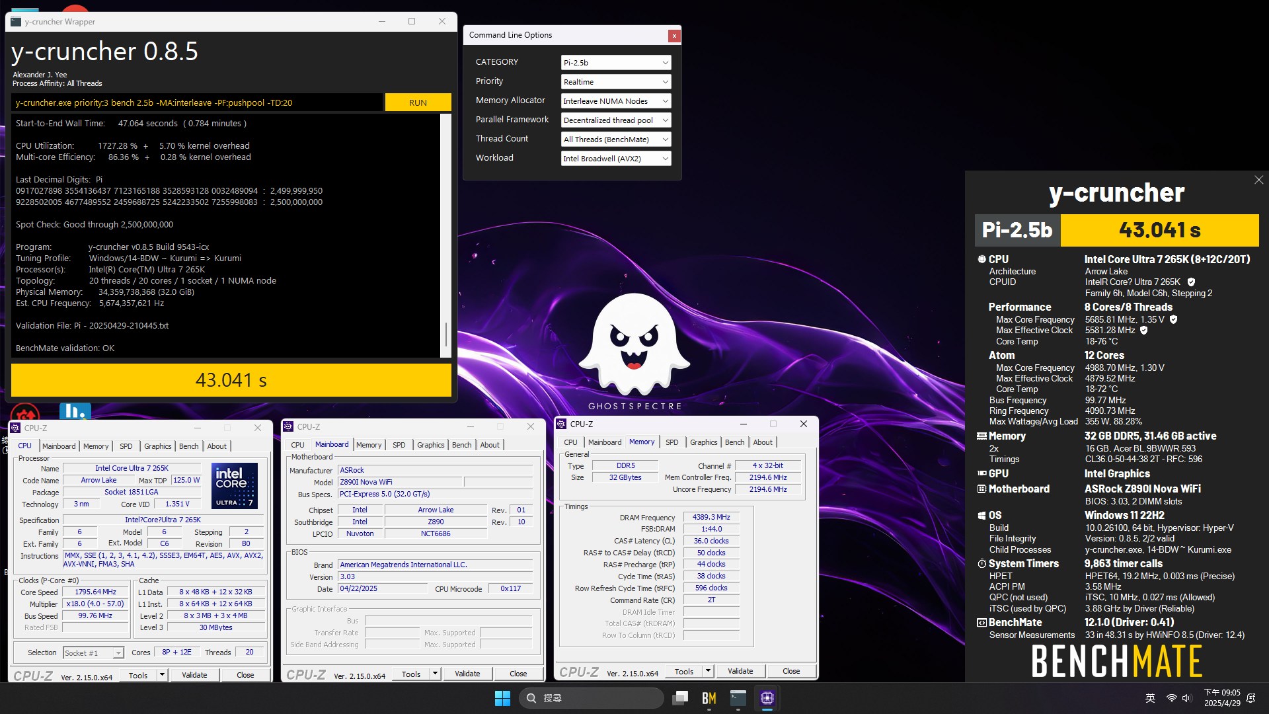Screen dimensions: 1269x714
Task: Click the y-cruncher Wrapper title bar icon
Action: tap(16, 22)
